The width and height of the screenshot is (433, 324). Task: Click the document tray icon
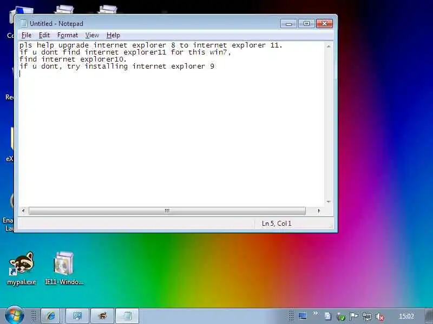(x=328, y=316)
